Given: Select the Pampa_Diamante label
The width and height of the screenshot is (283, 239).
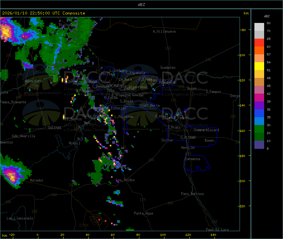Looking at the screenshot, I should [13, 102].
